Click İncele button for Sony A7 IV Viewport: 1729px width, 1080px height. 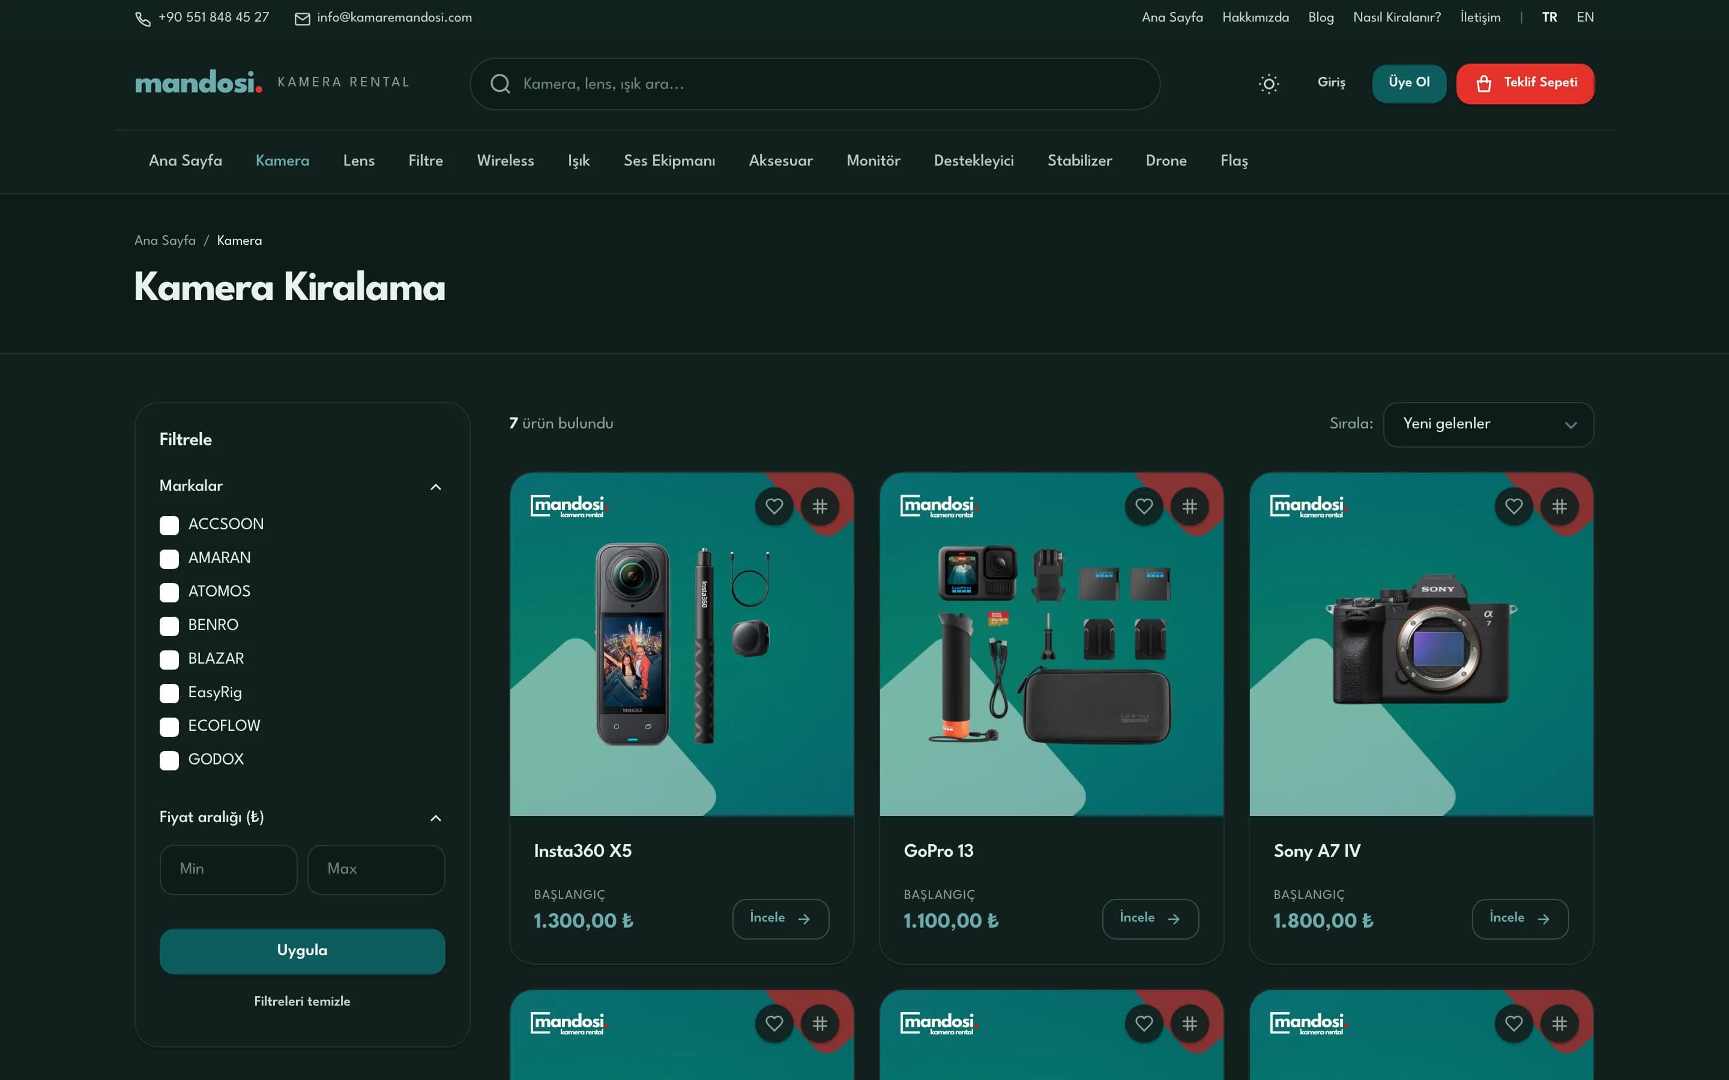pyautogui.click(x=1519, y=919)
